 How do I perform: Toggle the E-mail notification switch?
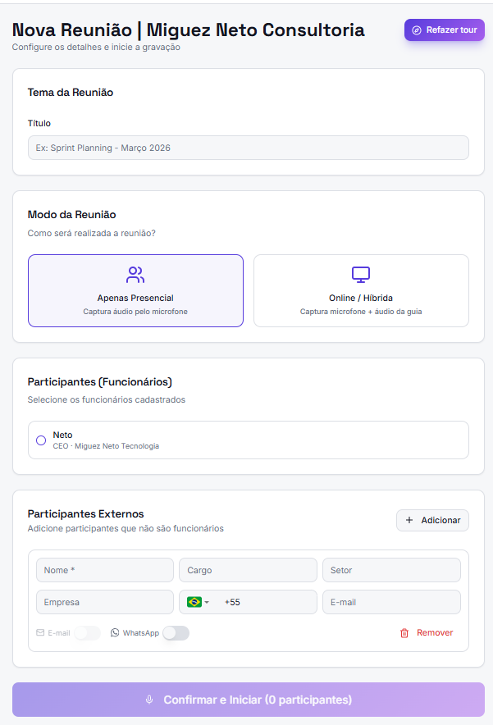pos(88,633)
